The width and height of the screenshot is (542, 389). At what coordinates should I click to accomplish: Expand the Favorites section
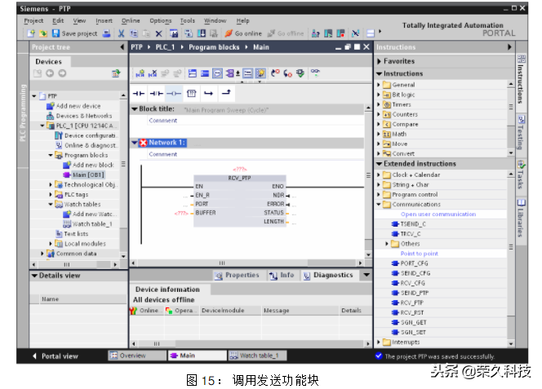point(380,61)
